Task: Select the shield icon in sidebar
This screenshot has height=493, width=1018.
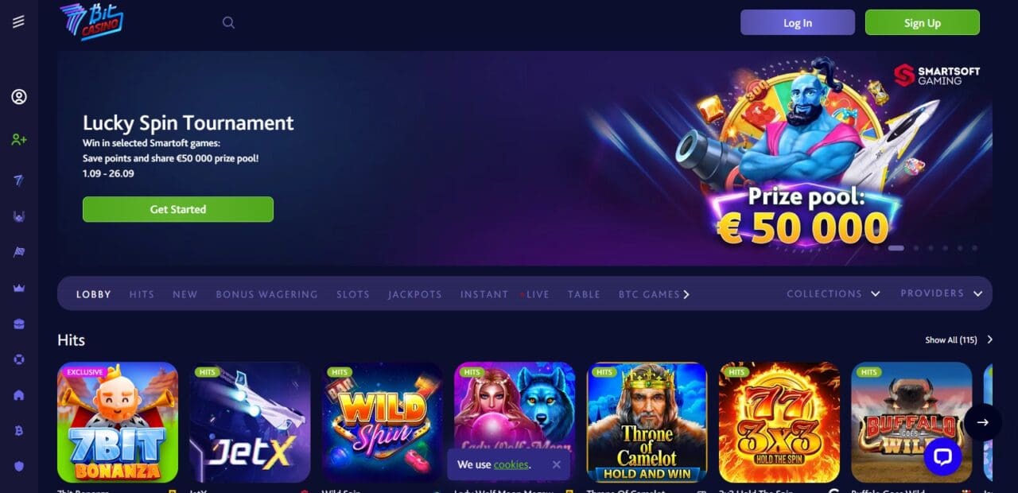Action: (19, 466)
